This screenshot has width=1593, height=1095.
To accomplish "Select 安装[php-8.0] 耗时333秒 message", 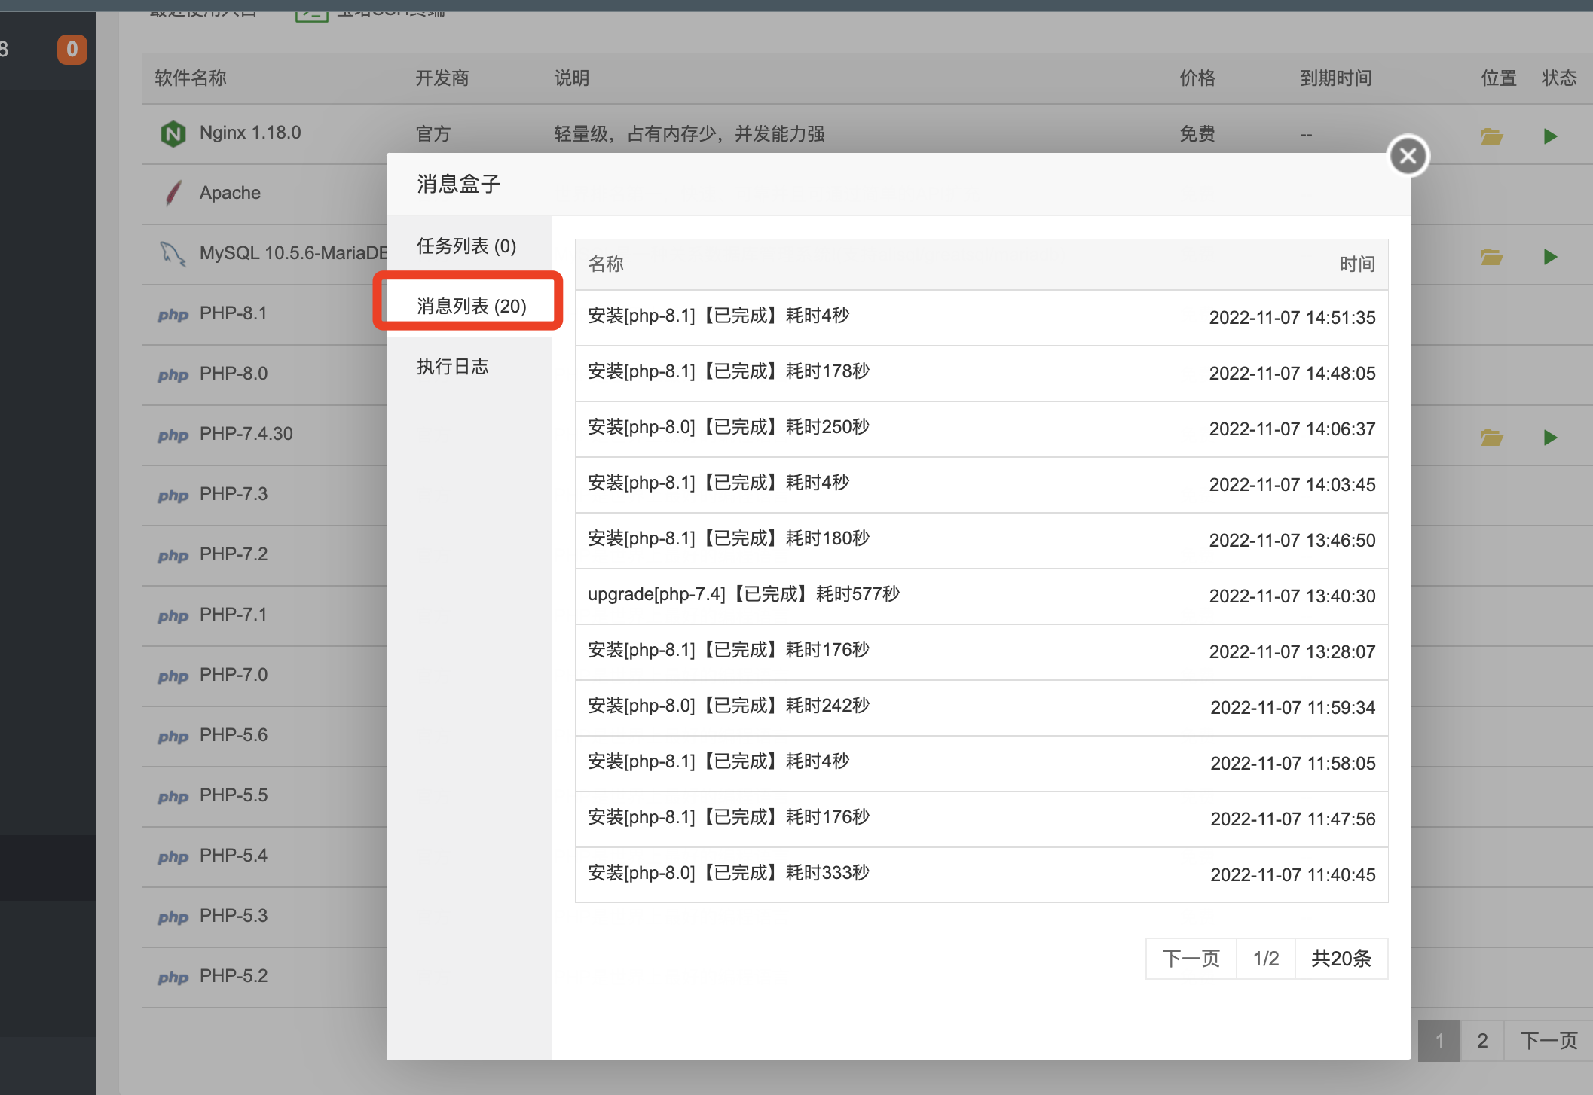I will 981,875.
